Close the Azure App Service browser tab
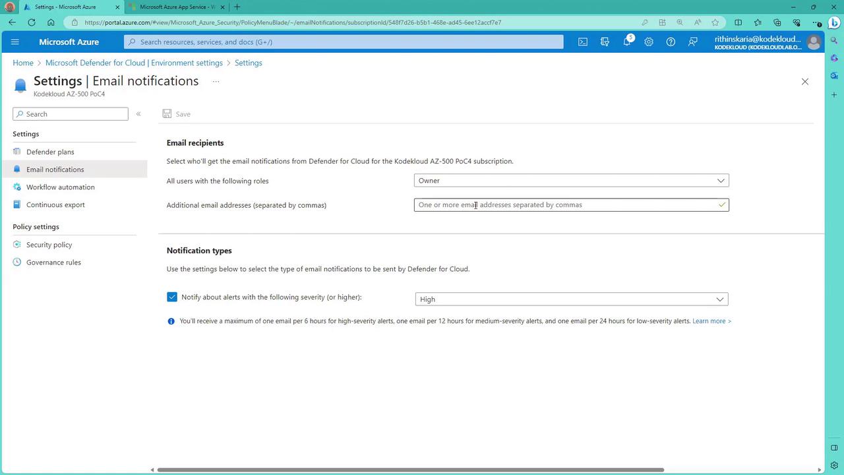This screenshot has width=844, height=475. (x=222, y=7)
